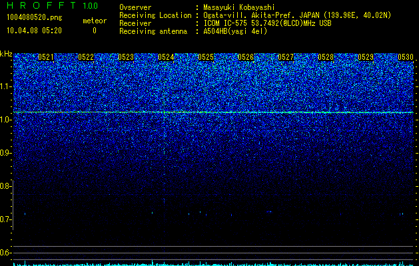This screenshot has width=419, height=266.
Task: Click the 0530 time marker
Action: tap(406, 57)
